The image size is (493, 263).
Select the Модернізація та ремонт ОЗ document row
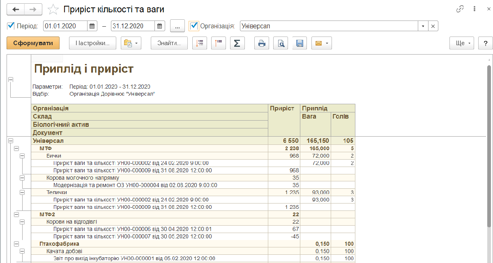(x=193, y=185)
